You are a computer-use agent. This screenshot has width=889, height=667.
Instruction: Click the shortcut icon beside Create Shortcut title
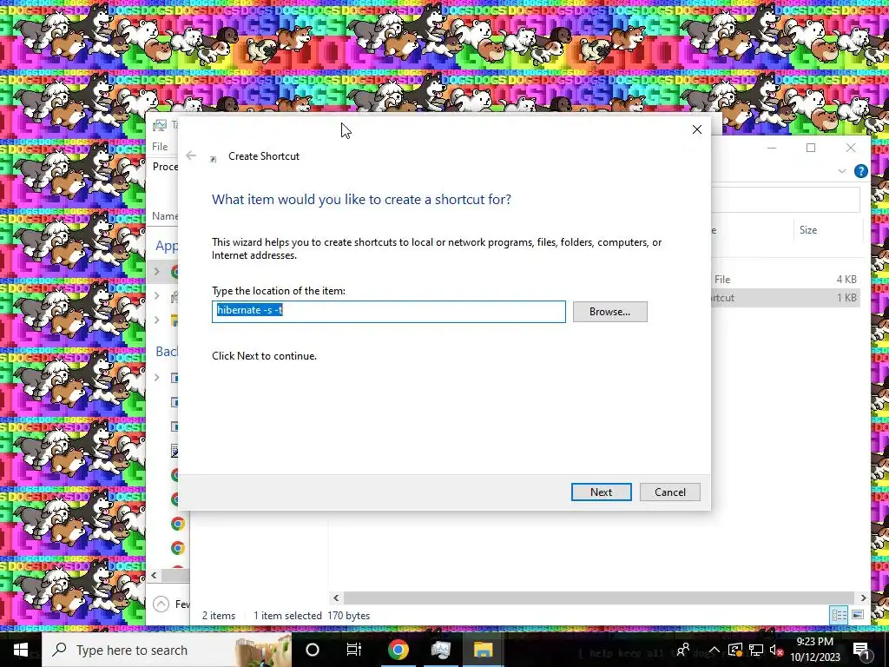(214, 159)
